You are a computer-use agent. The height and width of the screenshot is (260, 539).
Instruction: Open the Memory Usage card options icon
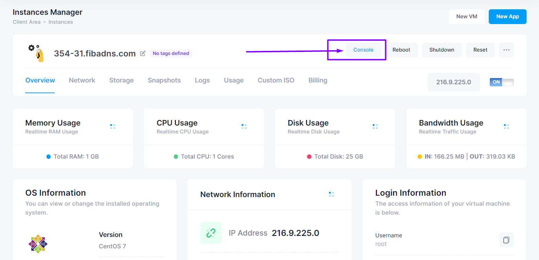(x=113, y=127)
